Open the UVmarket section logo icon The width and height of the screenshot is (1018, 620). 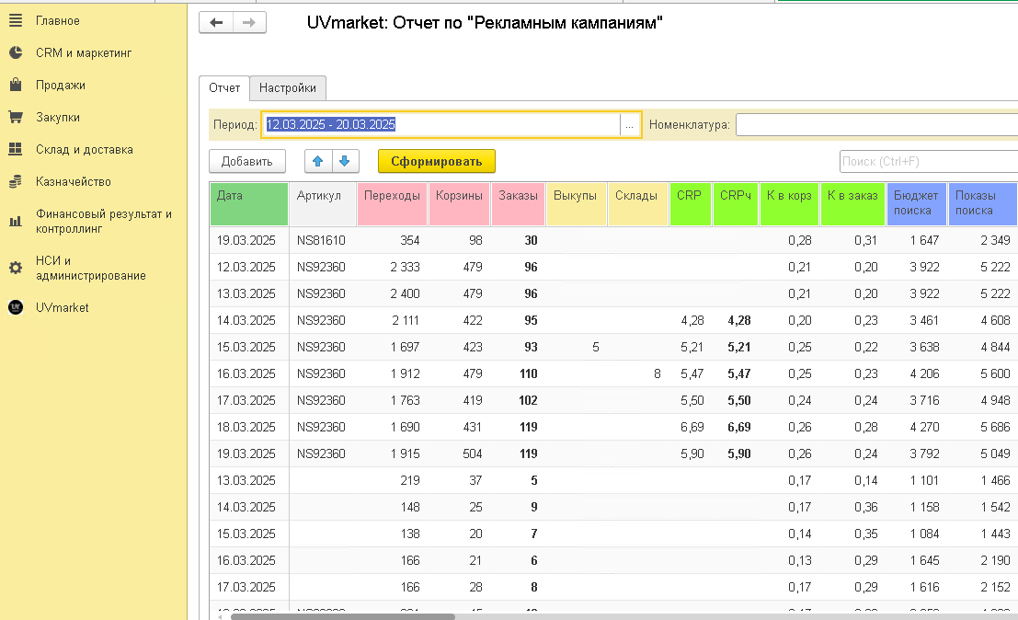pyautogui.click(x=16, y=307)
